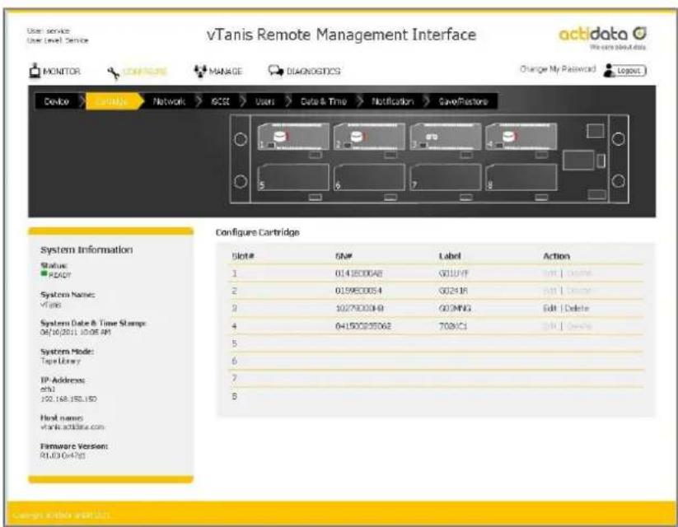
Task: Click greyed Delete in slot 4 row
Action: click(578, 326)
